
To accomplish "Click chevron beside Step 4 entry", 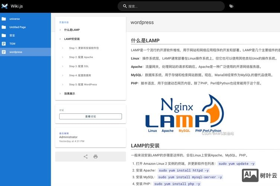I will (63, 75).
